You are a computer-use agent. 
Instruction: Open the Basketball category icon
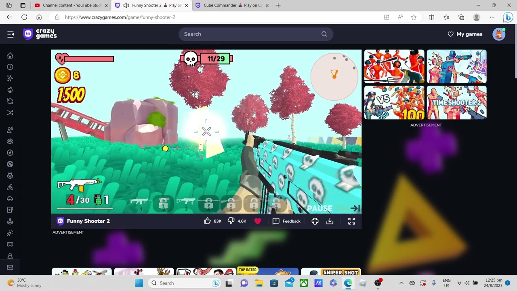(x=10, y=164)
